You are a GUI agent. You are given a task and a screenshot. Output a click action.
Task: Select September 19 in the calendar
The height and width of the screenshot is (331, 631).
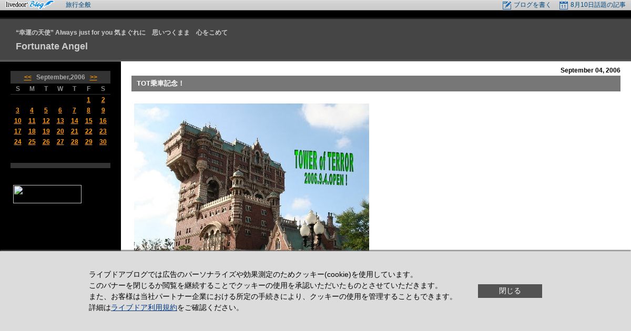(x=46, y=131)
